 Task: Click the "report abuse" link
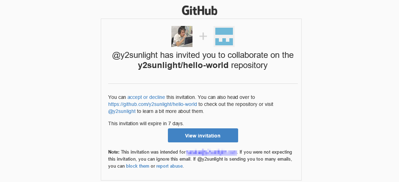169,166
